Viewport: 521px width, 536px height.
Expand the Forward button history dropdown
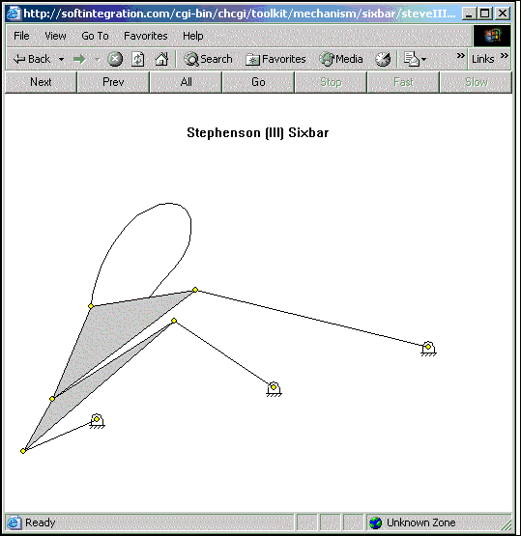98,60
